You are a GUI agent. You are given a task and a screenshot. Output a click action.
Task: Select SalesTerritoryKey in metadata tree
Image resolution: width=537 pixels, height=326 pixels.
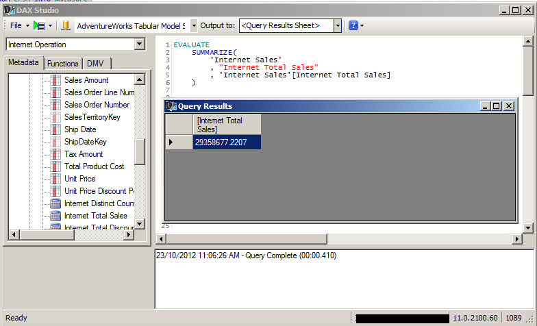92,117
